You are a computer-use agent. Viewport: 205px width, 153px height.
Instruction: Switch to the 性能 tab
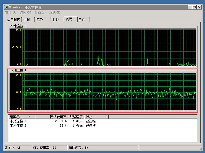coord(57,20)
